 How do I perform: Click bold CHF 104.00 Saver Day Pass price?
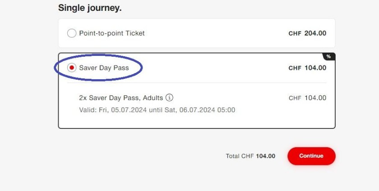(x=307, y=68)
